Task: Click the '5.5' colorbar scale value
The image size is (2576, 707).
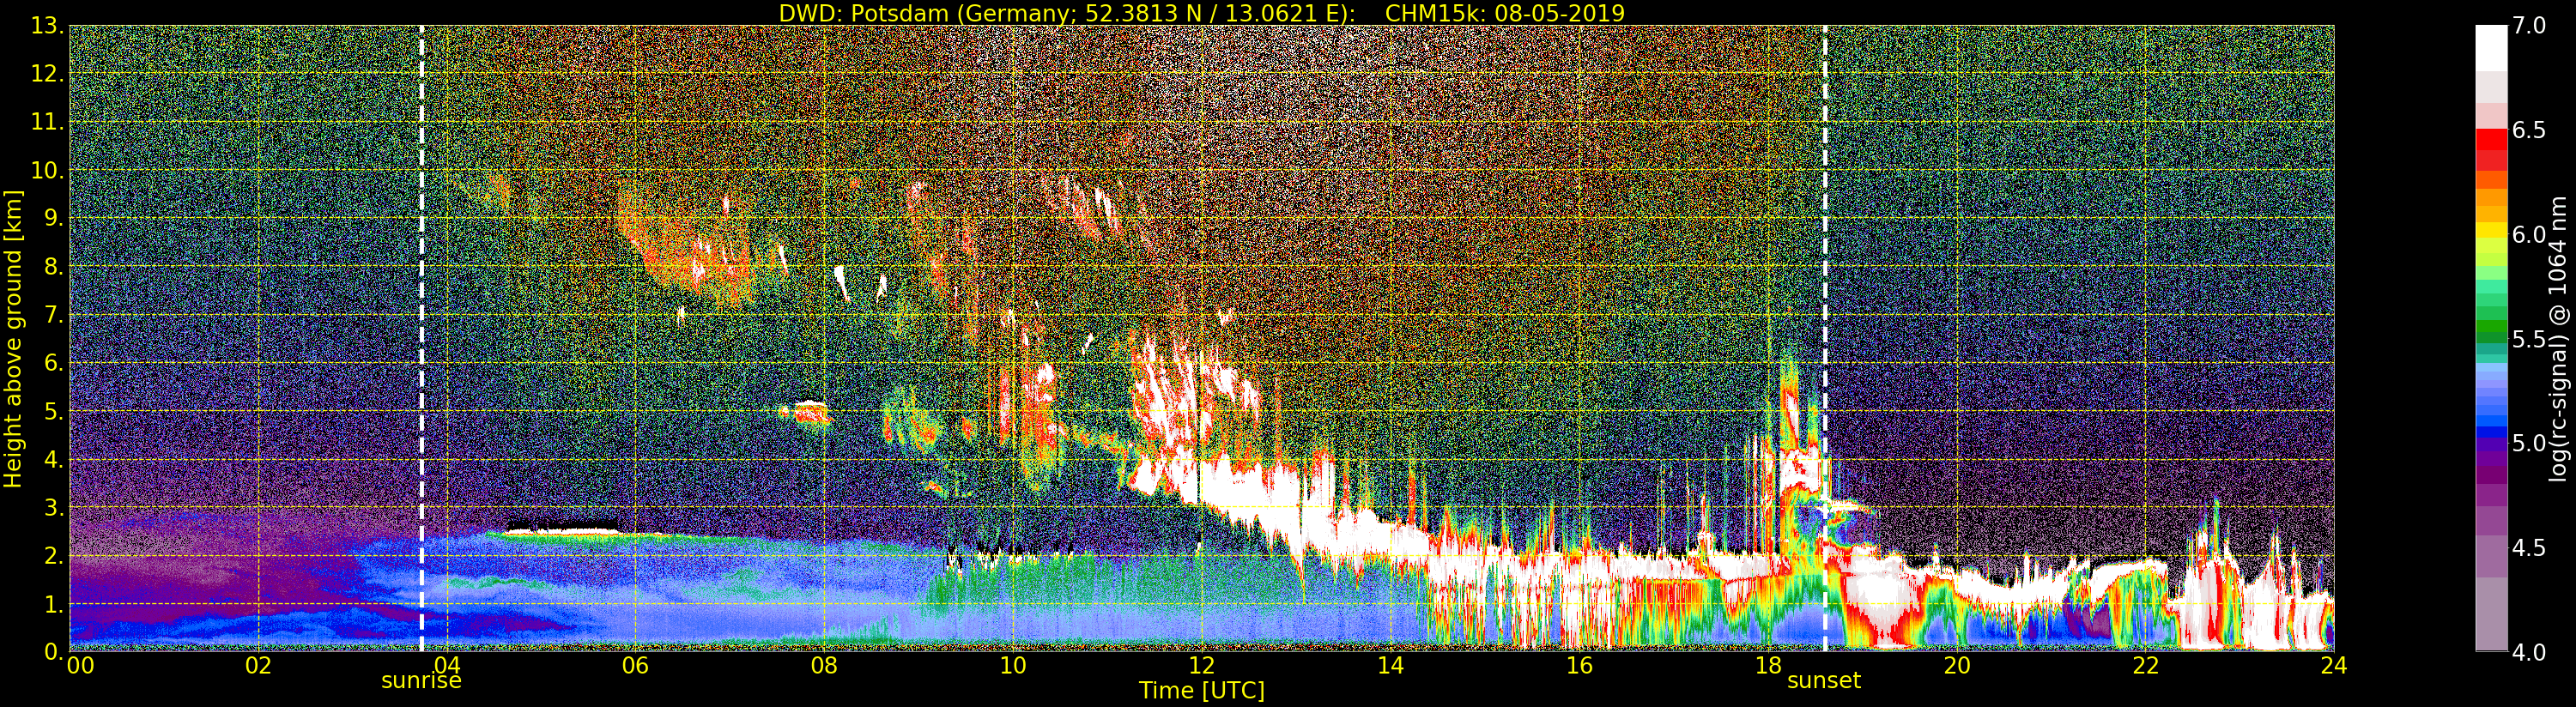Action: [x=2529, y=339]
